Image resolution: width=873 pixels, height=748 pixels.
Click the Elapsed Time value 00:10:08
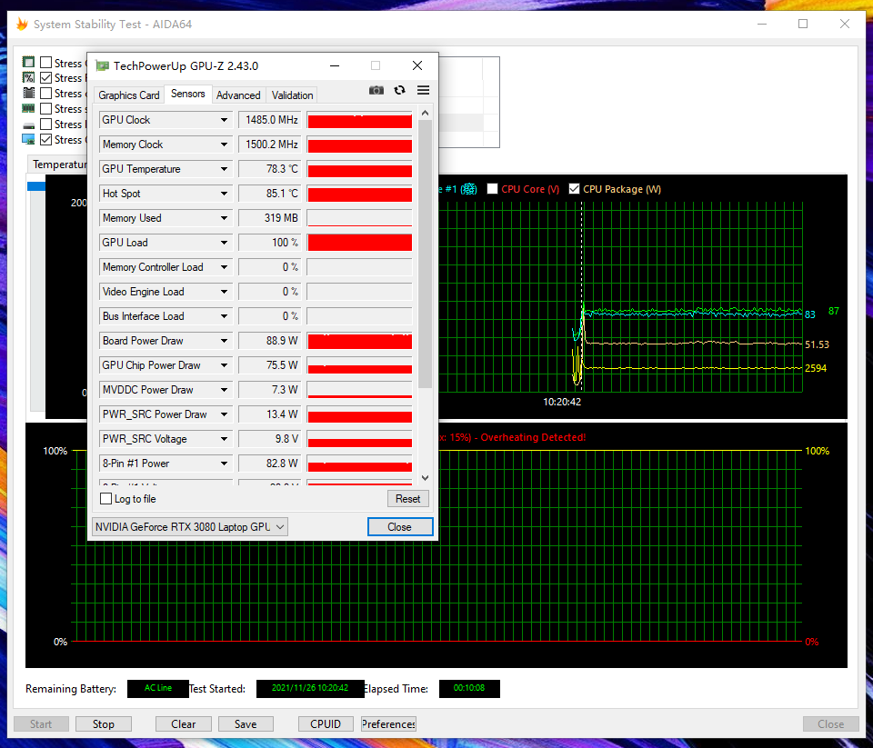469,688
